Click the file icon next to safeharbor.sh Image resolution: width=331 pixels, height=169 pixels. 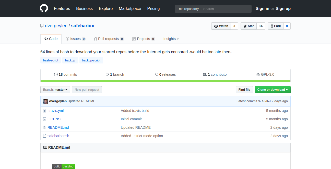pyautogui.click(x=45, y=136)
